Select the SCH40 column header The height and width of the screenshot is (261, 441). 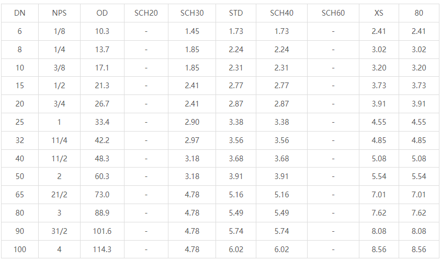point(281,13)
